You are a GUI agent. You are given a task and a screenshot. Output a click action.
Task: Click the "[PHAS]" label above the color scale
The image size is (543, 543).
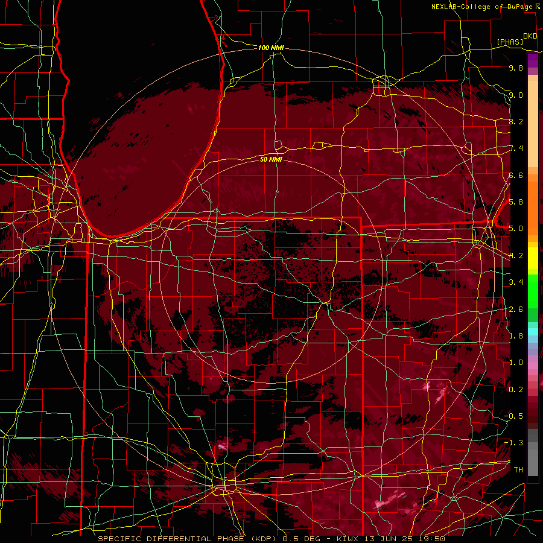pyautogui.click(x=510, y=42)
